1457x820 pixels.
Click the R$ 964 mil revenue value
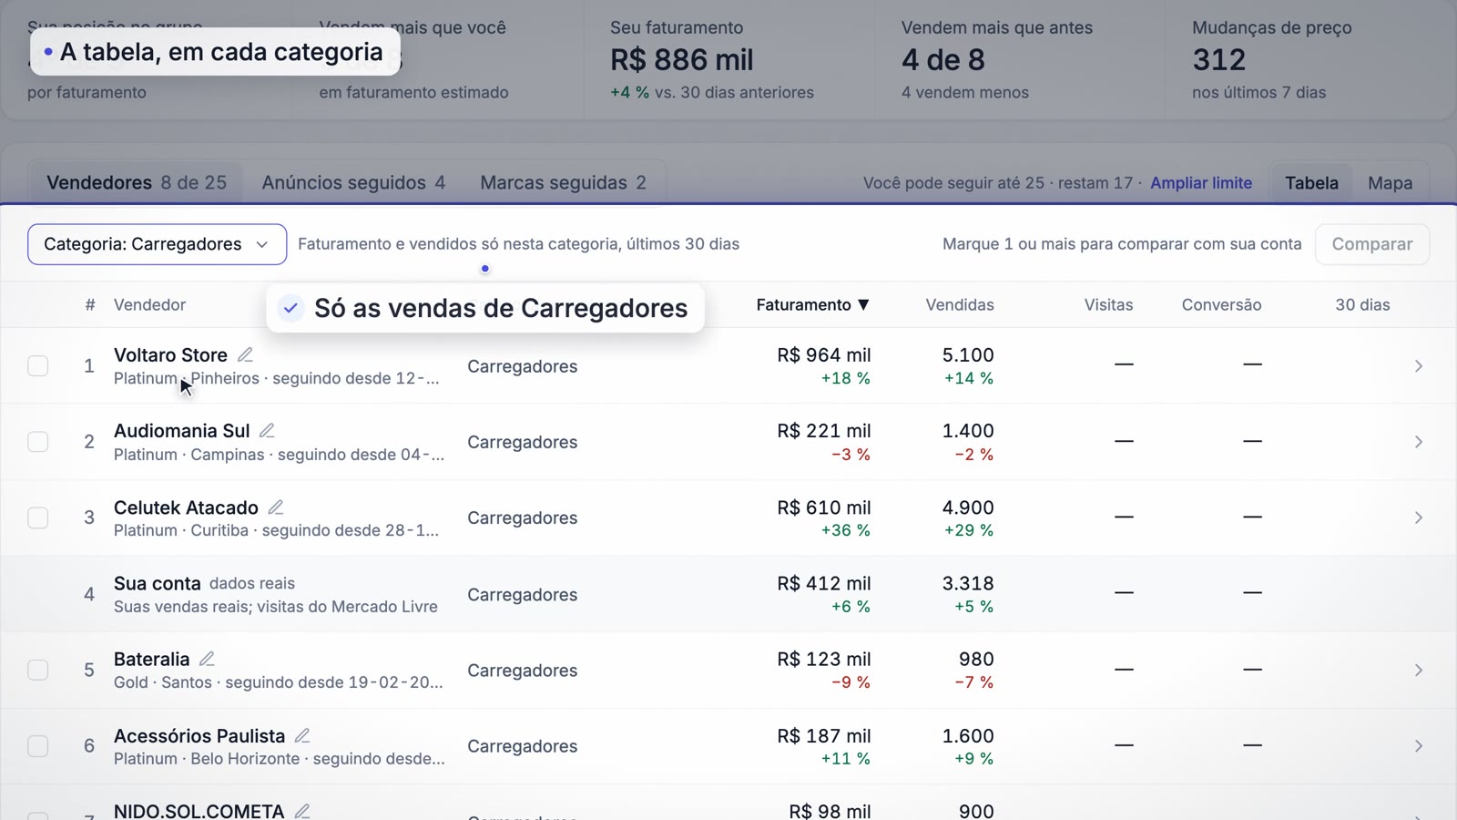click(x=824, y=355)
